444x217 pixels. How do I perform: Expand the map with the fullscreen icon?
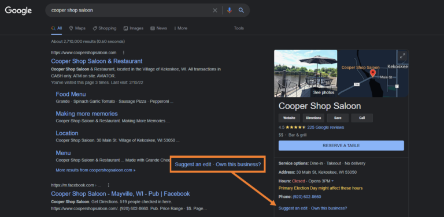pos(402,56)
